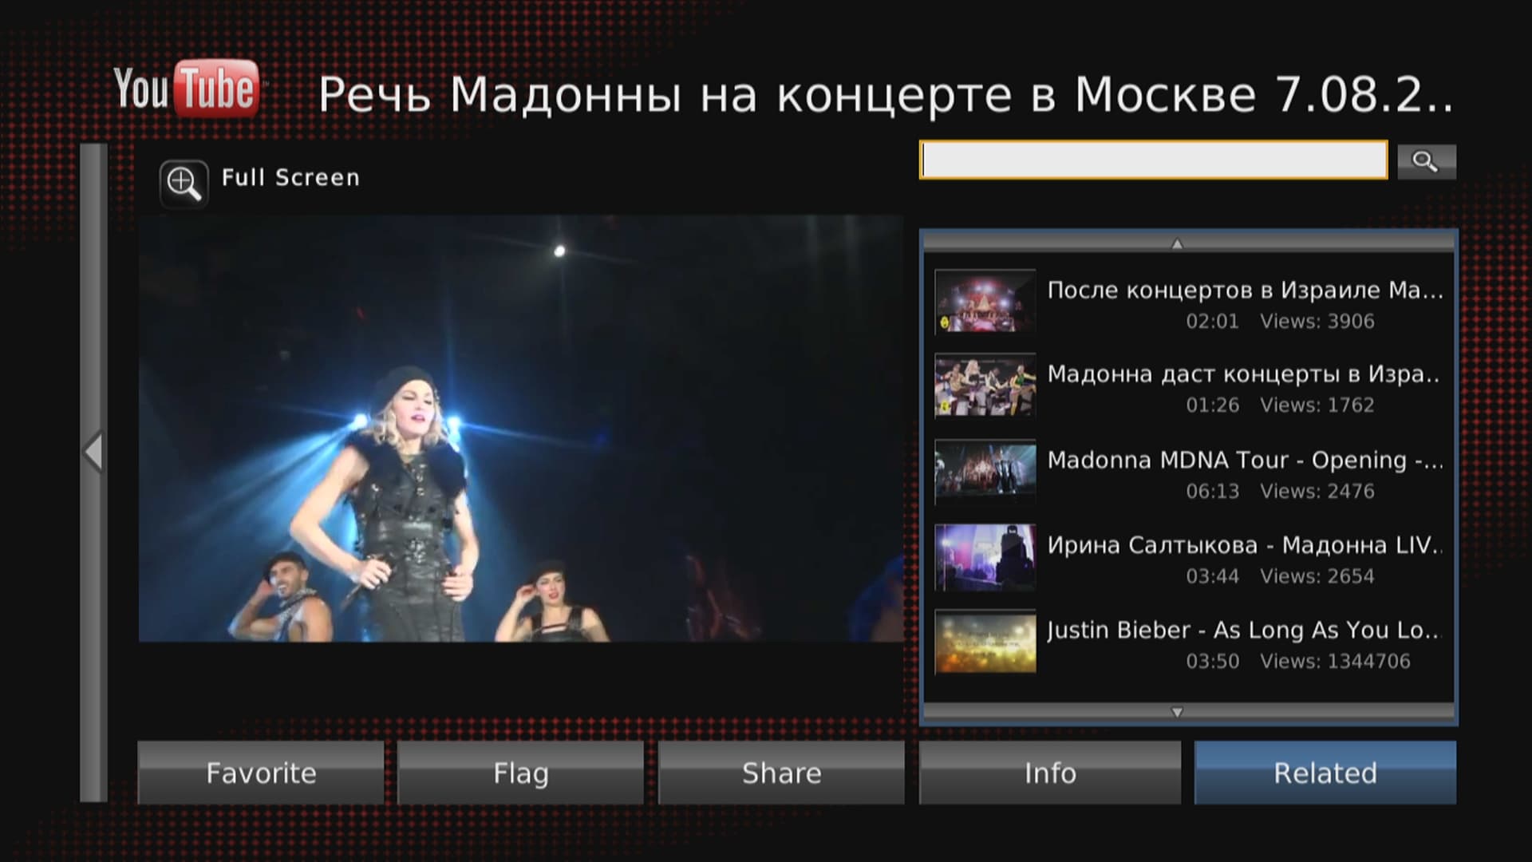
Task: Expand the left side panel arrow
Action: [x=93, y=453]
